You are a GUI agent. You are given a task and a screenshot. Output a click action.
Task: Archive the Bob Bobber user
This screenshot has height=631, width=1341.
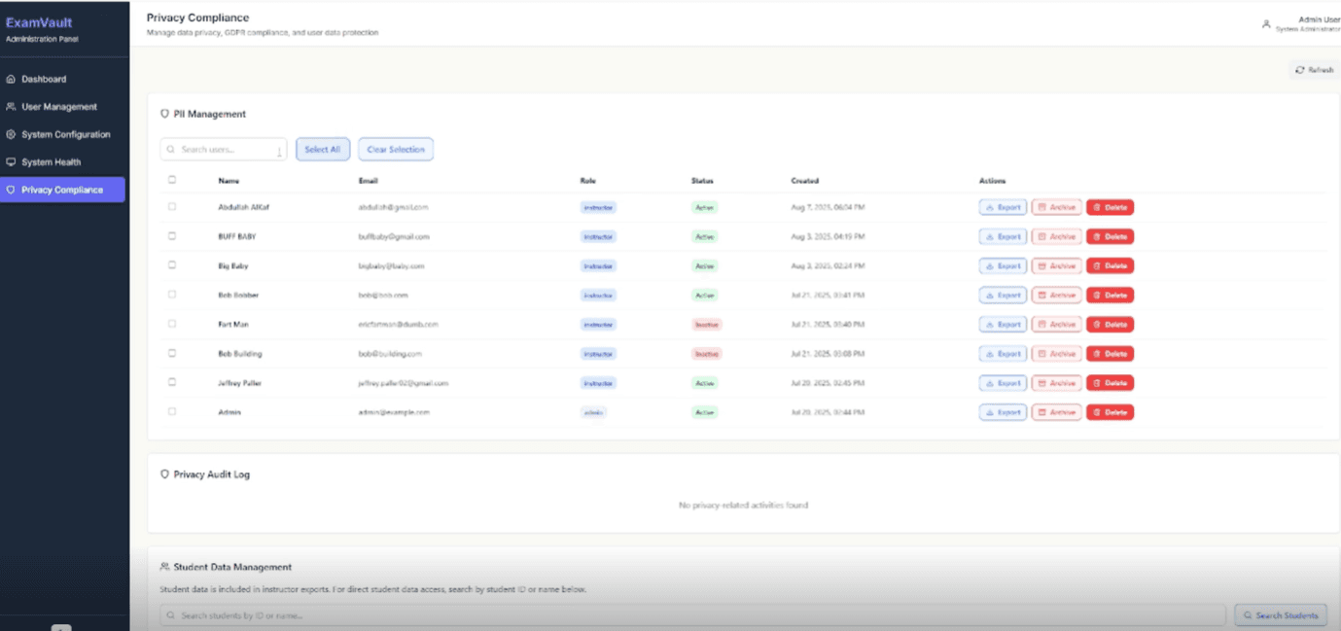(1056, 296)
